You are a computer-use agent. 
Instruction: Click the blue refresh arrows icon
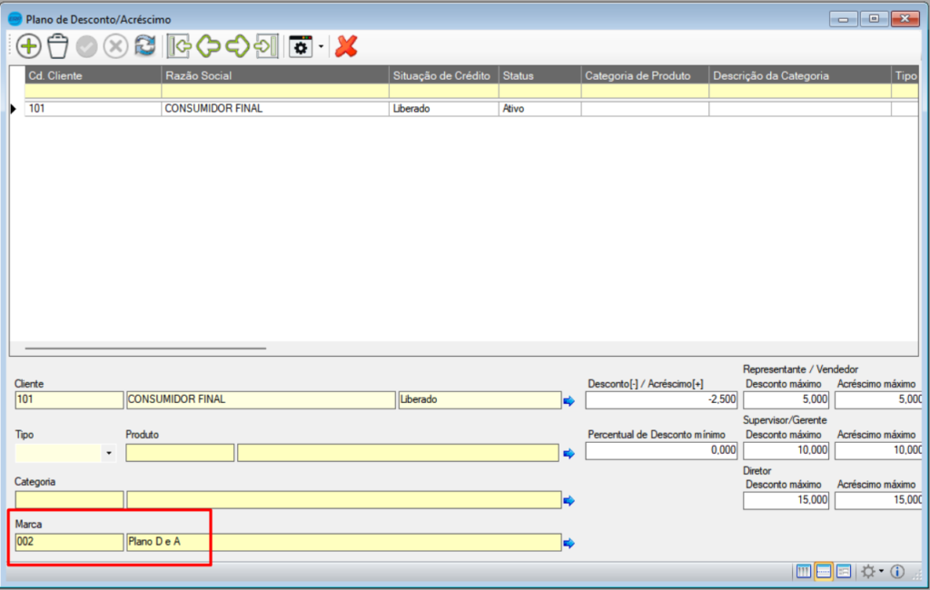pyautogui.click(x=144, y=46)
